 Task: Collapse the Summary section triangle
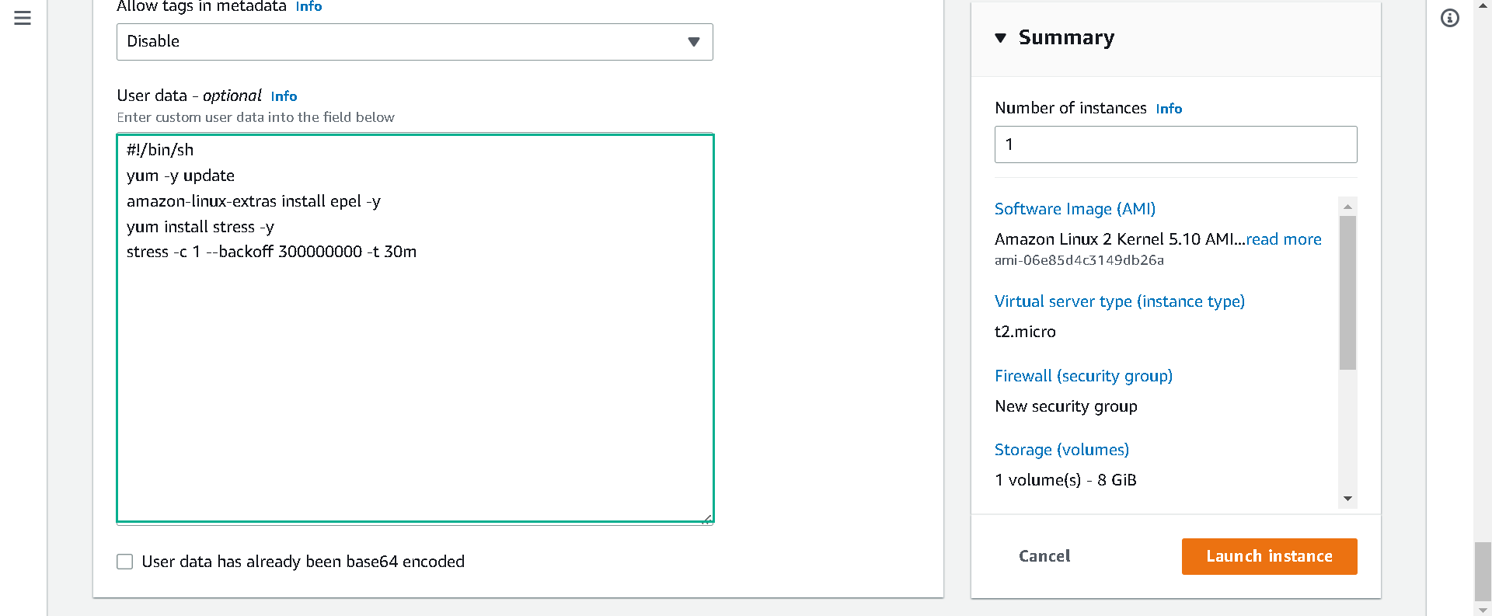[x=1001, y=38]
